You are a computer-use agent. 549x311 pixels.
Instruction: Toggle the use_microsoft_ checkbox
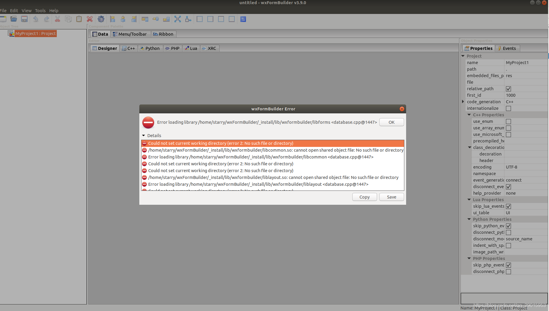pyautogui.click(x=508, y=134)
